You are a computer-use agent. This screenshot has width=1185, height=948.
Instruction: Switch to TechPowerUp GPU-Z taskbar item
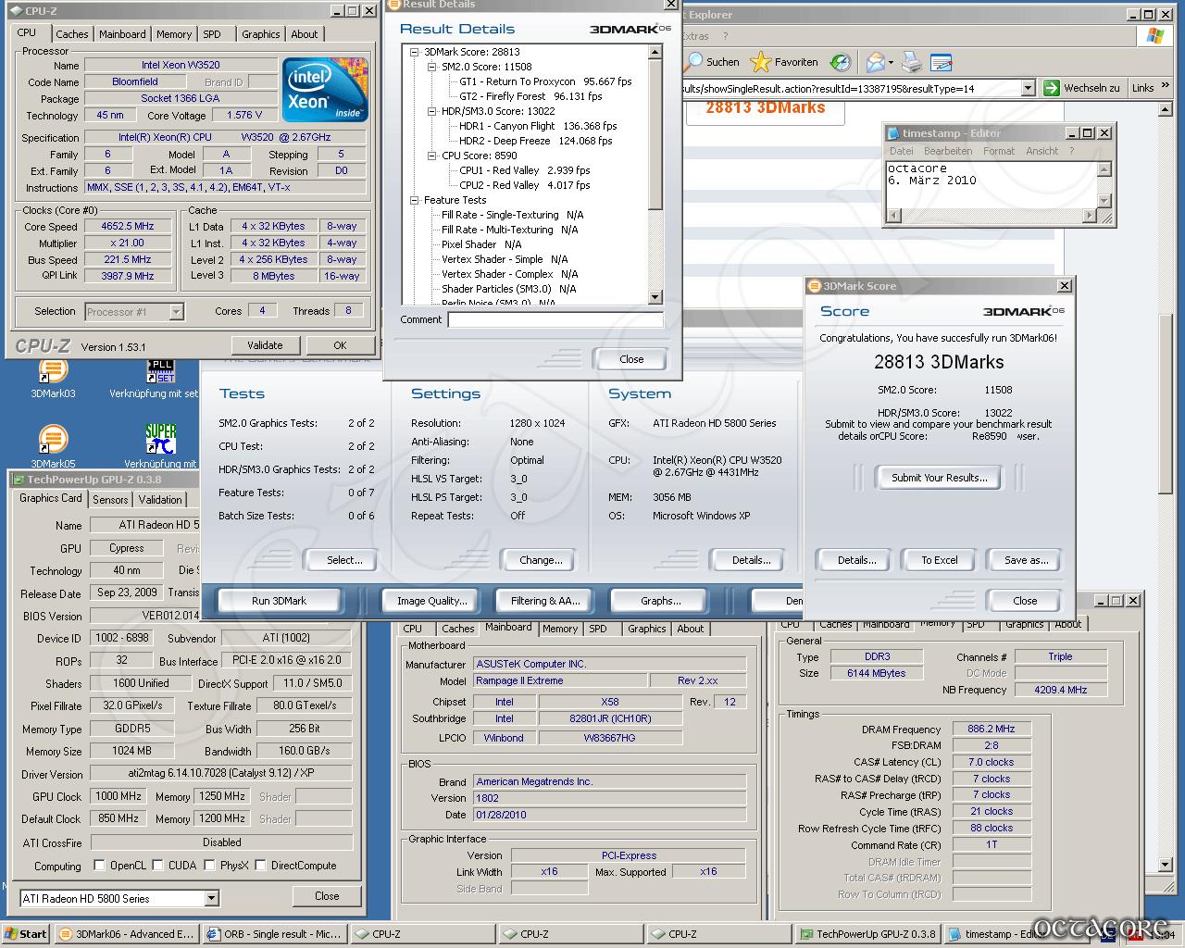(x=867, y=934)
